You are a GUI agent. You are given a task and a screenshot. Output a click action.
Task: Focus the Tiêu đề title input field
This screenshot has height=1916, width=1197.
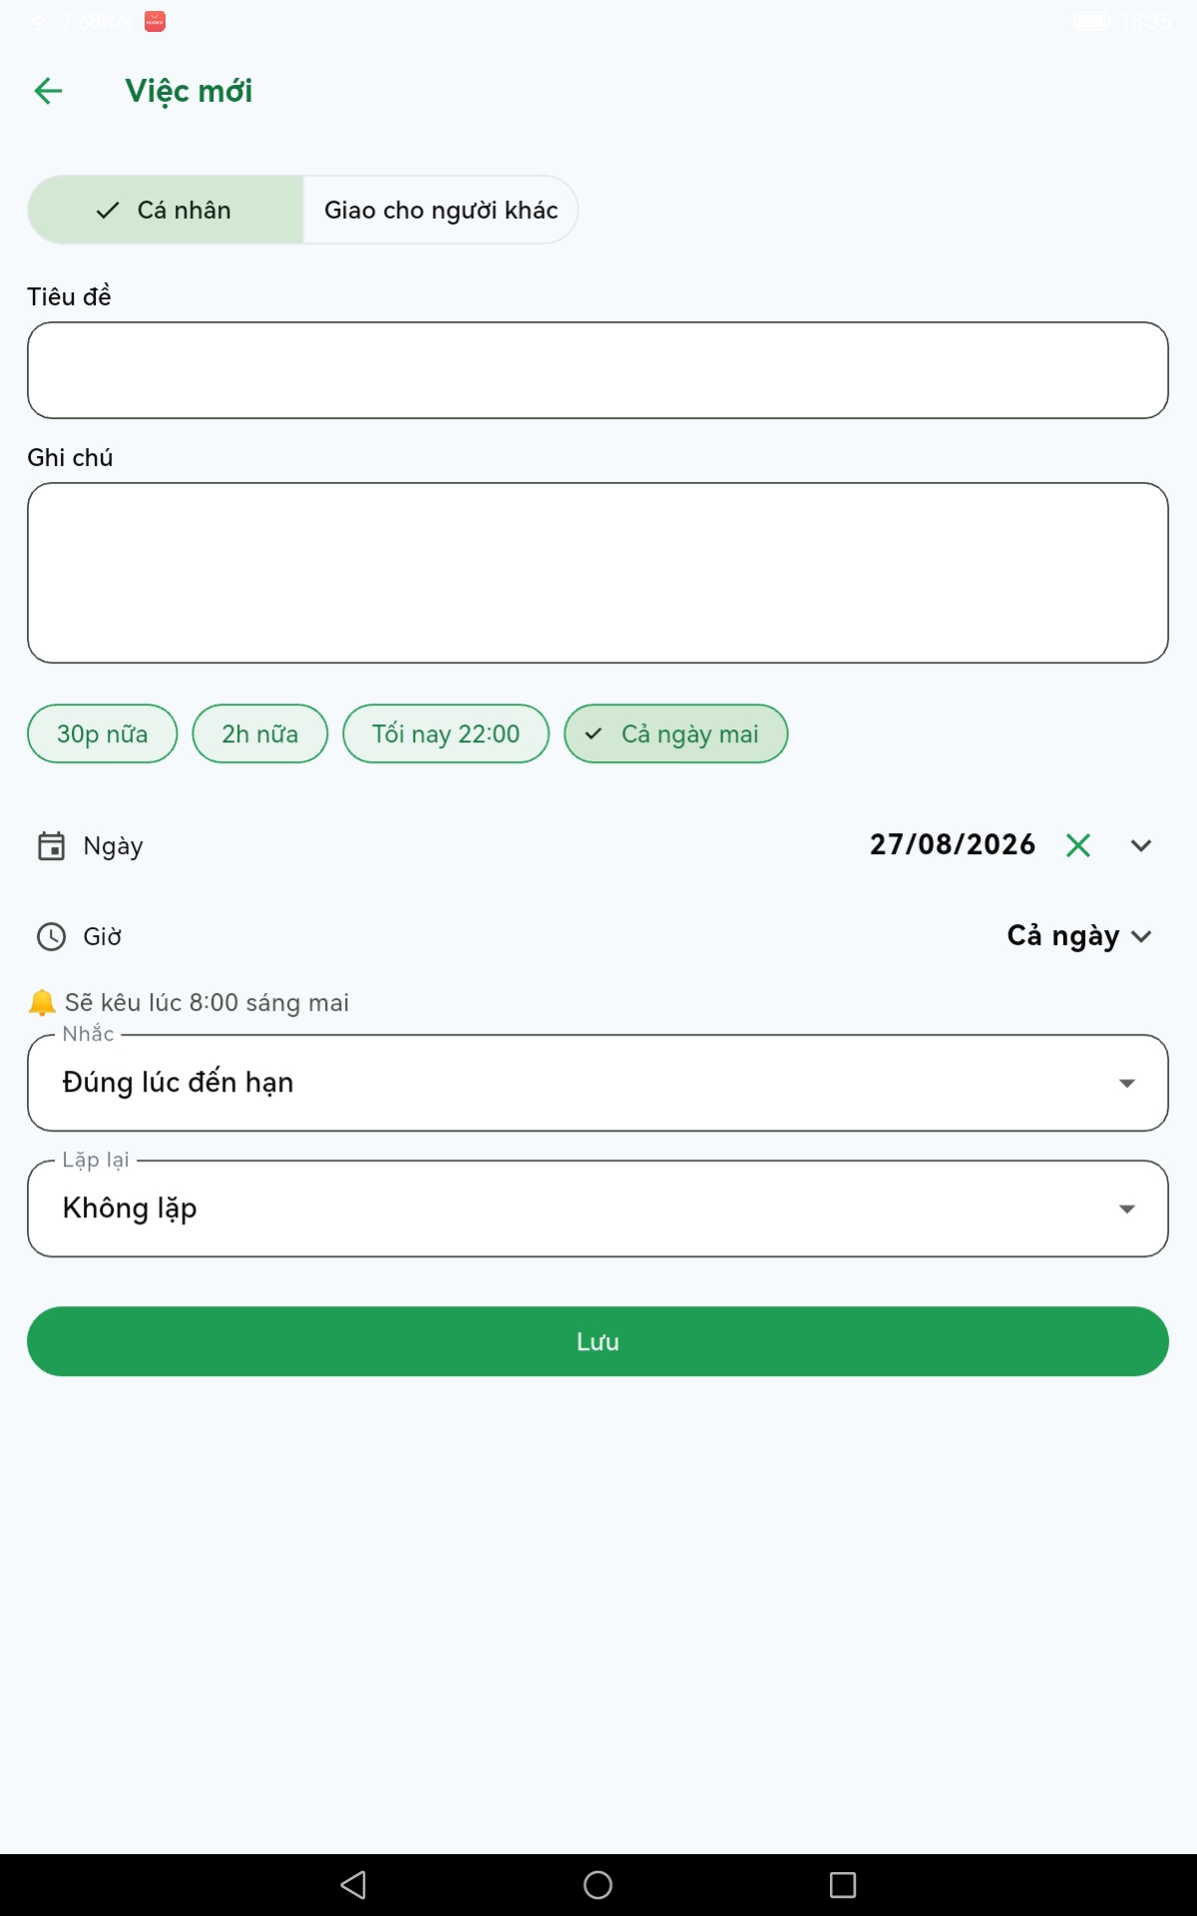(598, 370)
